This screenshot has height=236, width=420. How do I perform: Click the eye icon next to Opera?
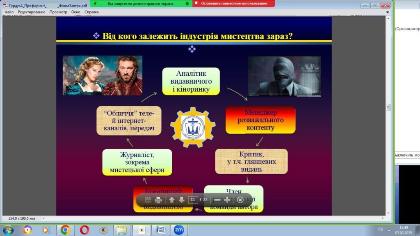(104, 230)
